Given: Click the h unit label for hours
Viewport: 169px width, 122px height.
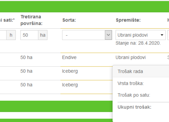Looking at the screenshot, I should click(x=11, y=35).
